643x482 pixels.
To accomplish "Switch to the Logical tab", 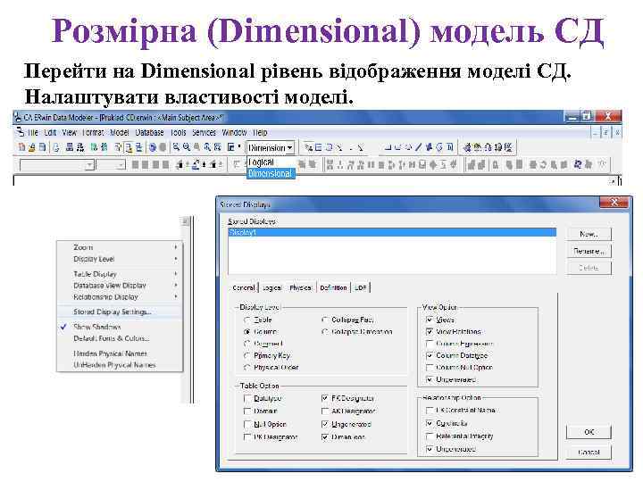I will pos(272,287).
